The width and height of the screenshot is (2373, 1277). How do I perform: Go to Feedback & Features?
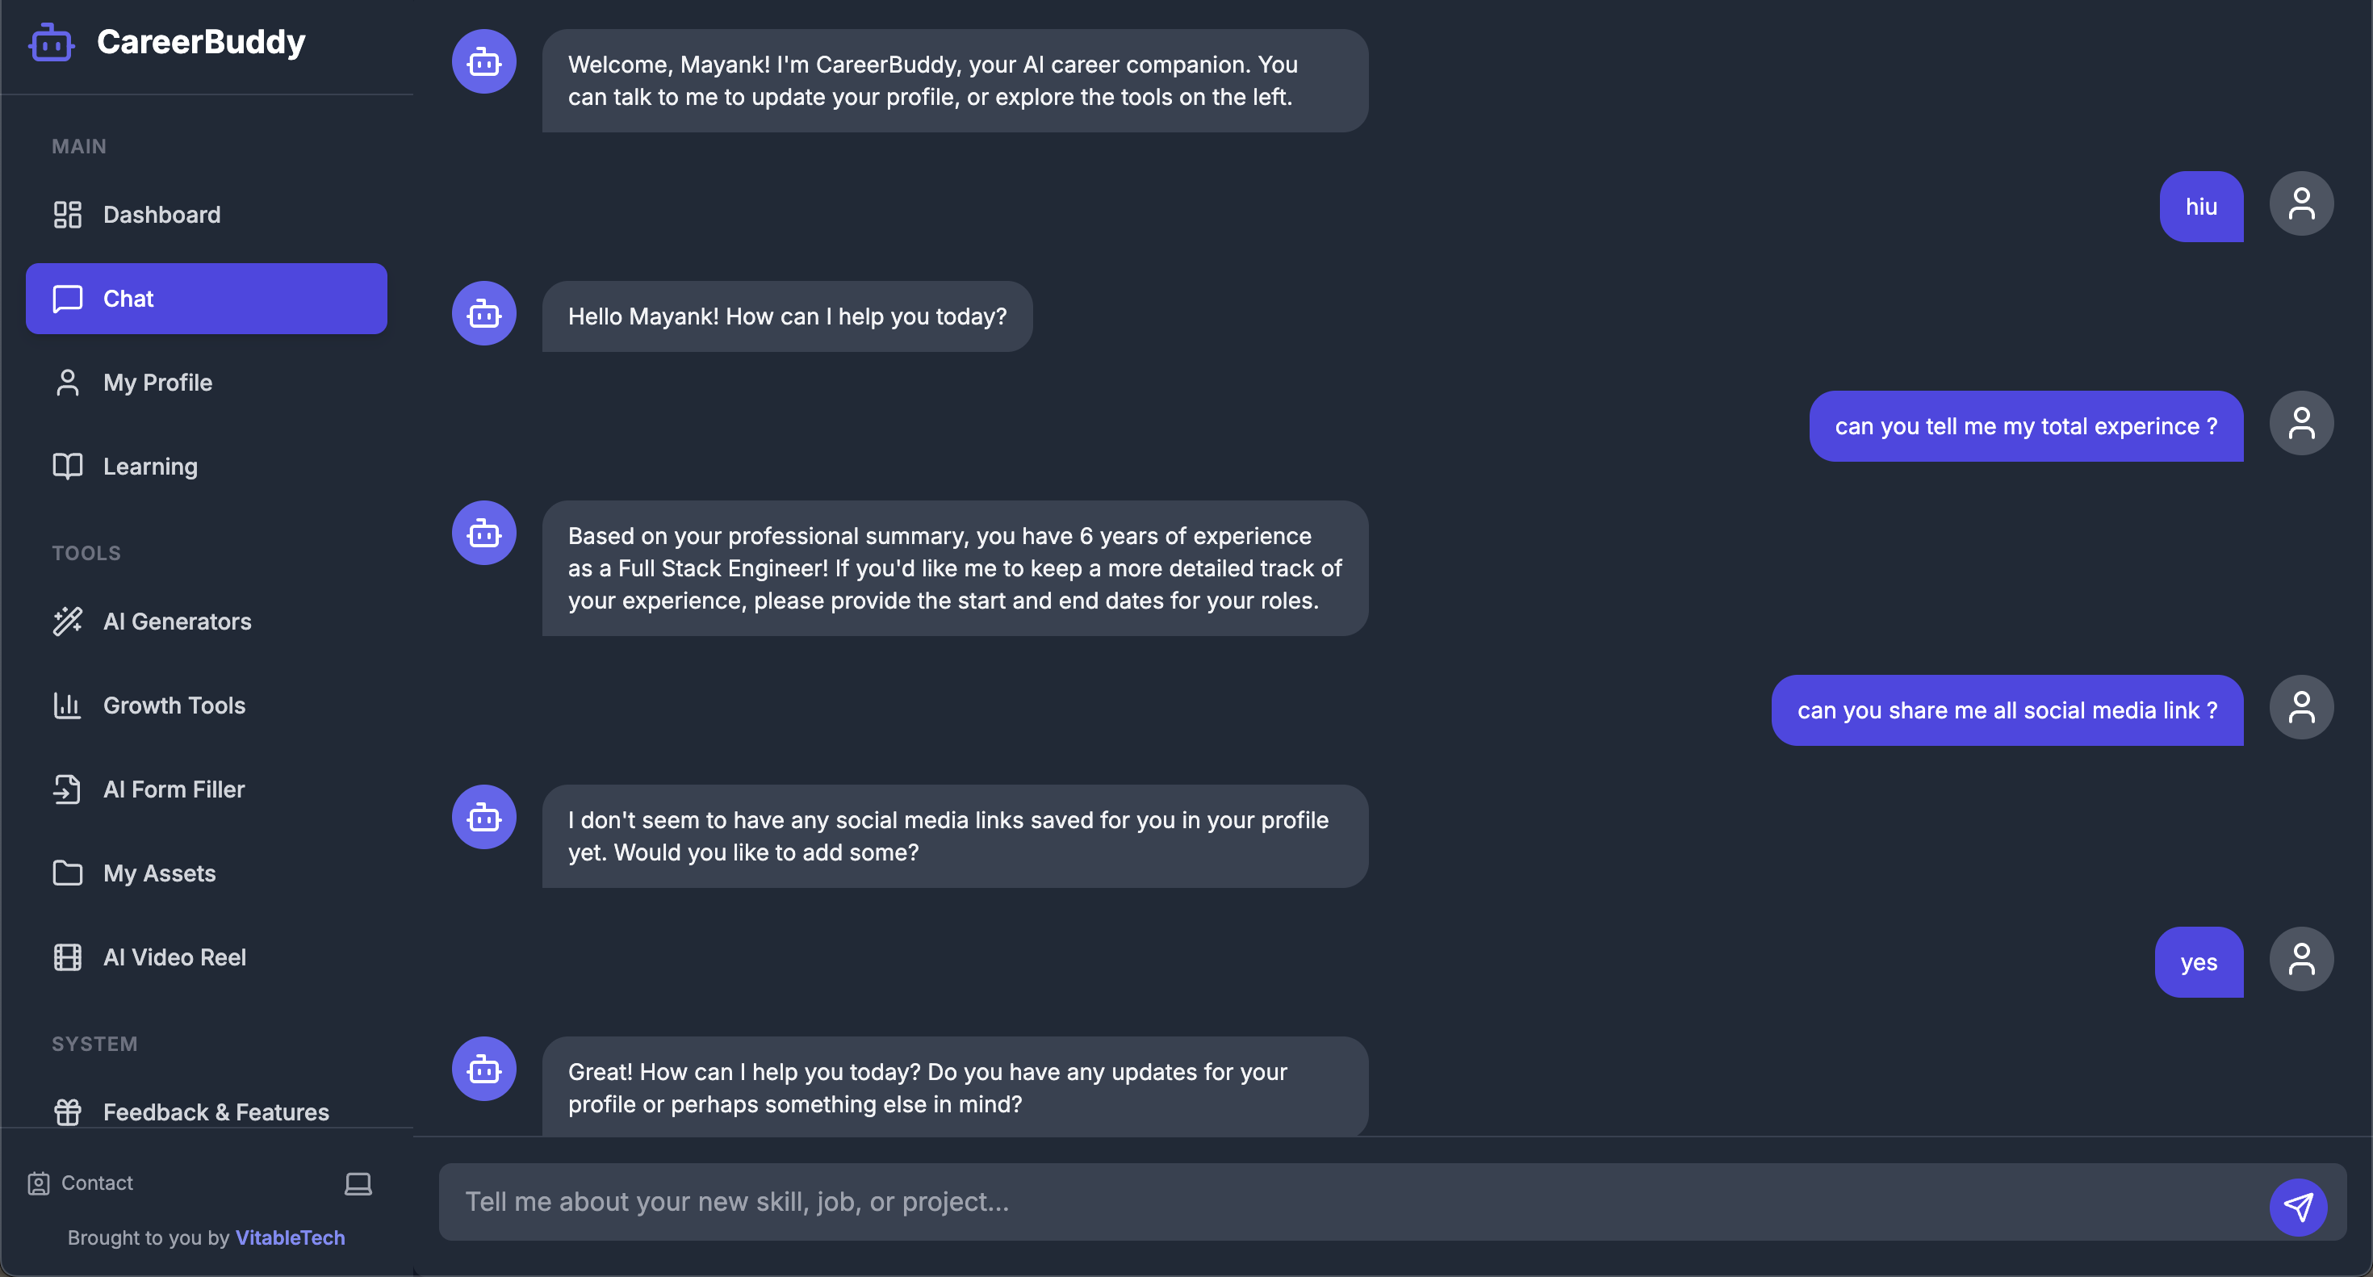click(216, 1112)
